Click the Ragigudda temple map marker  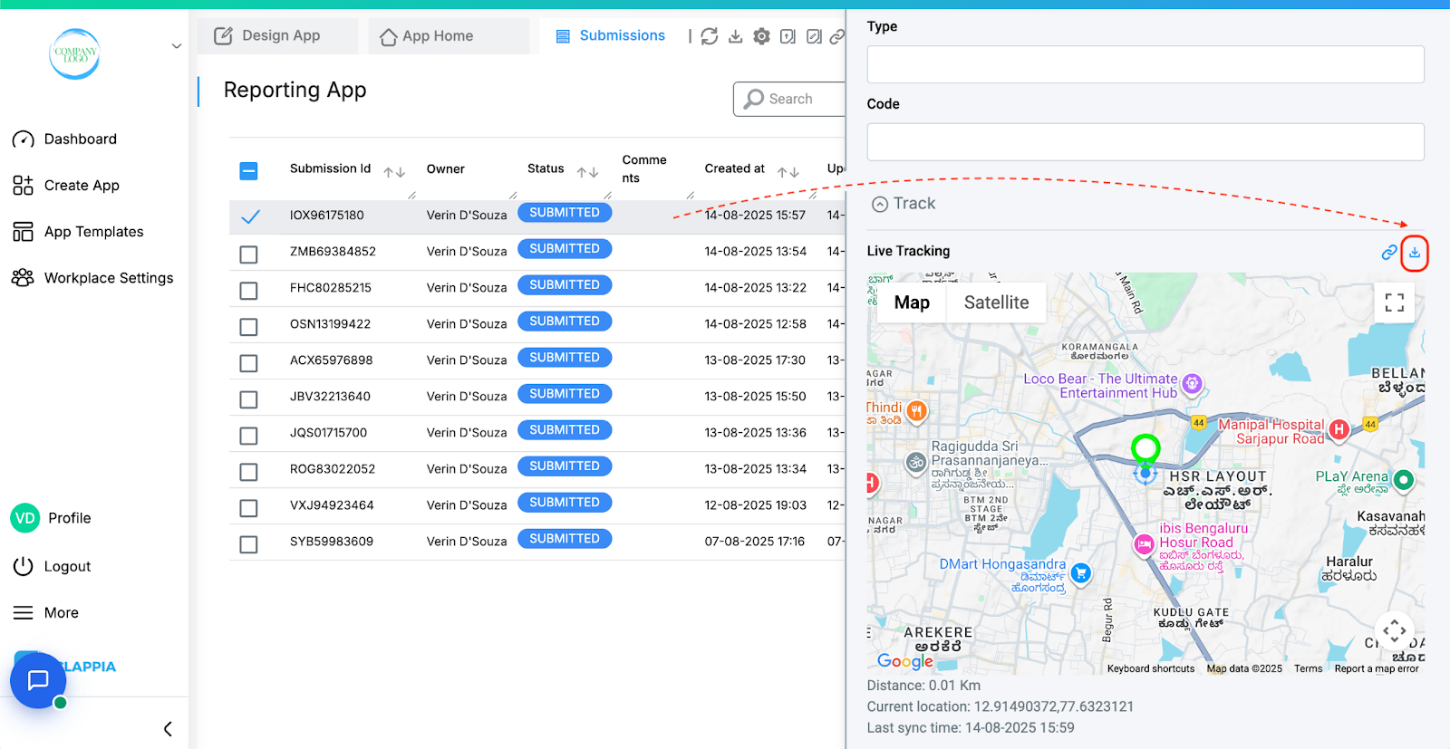[x=916, y=462]
